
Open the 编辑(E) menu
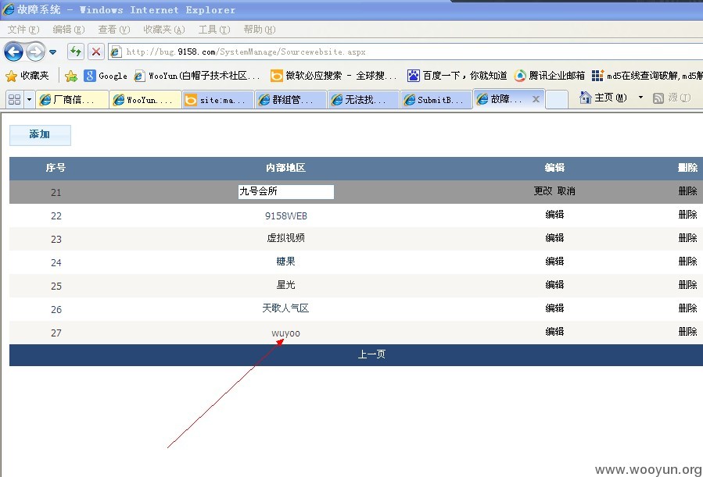[69, 30]
